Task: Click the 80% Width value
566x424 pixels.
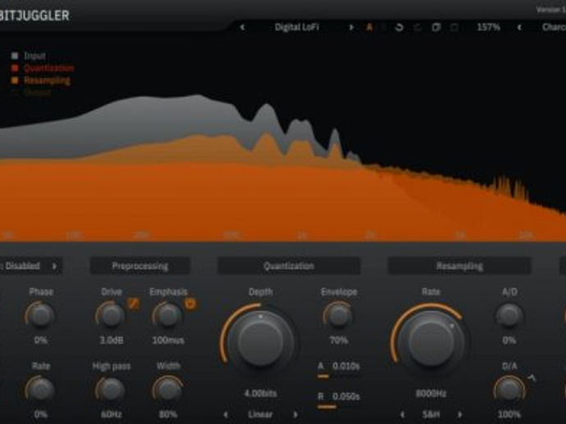Action: (168, 415)
